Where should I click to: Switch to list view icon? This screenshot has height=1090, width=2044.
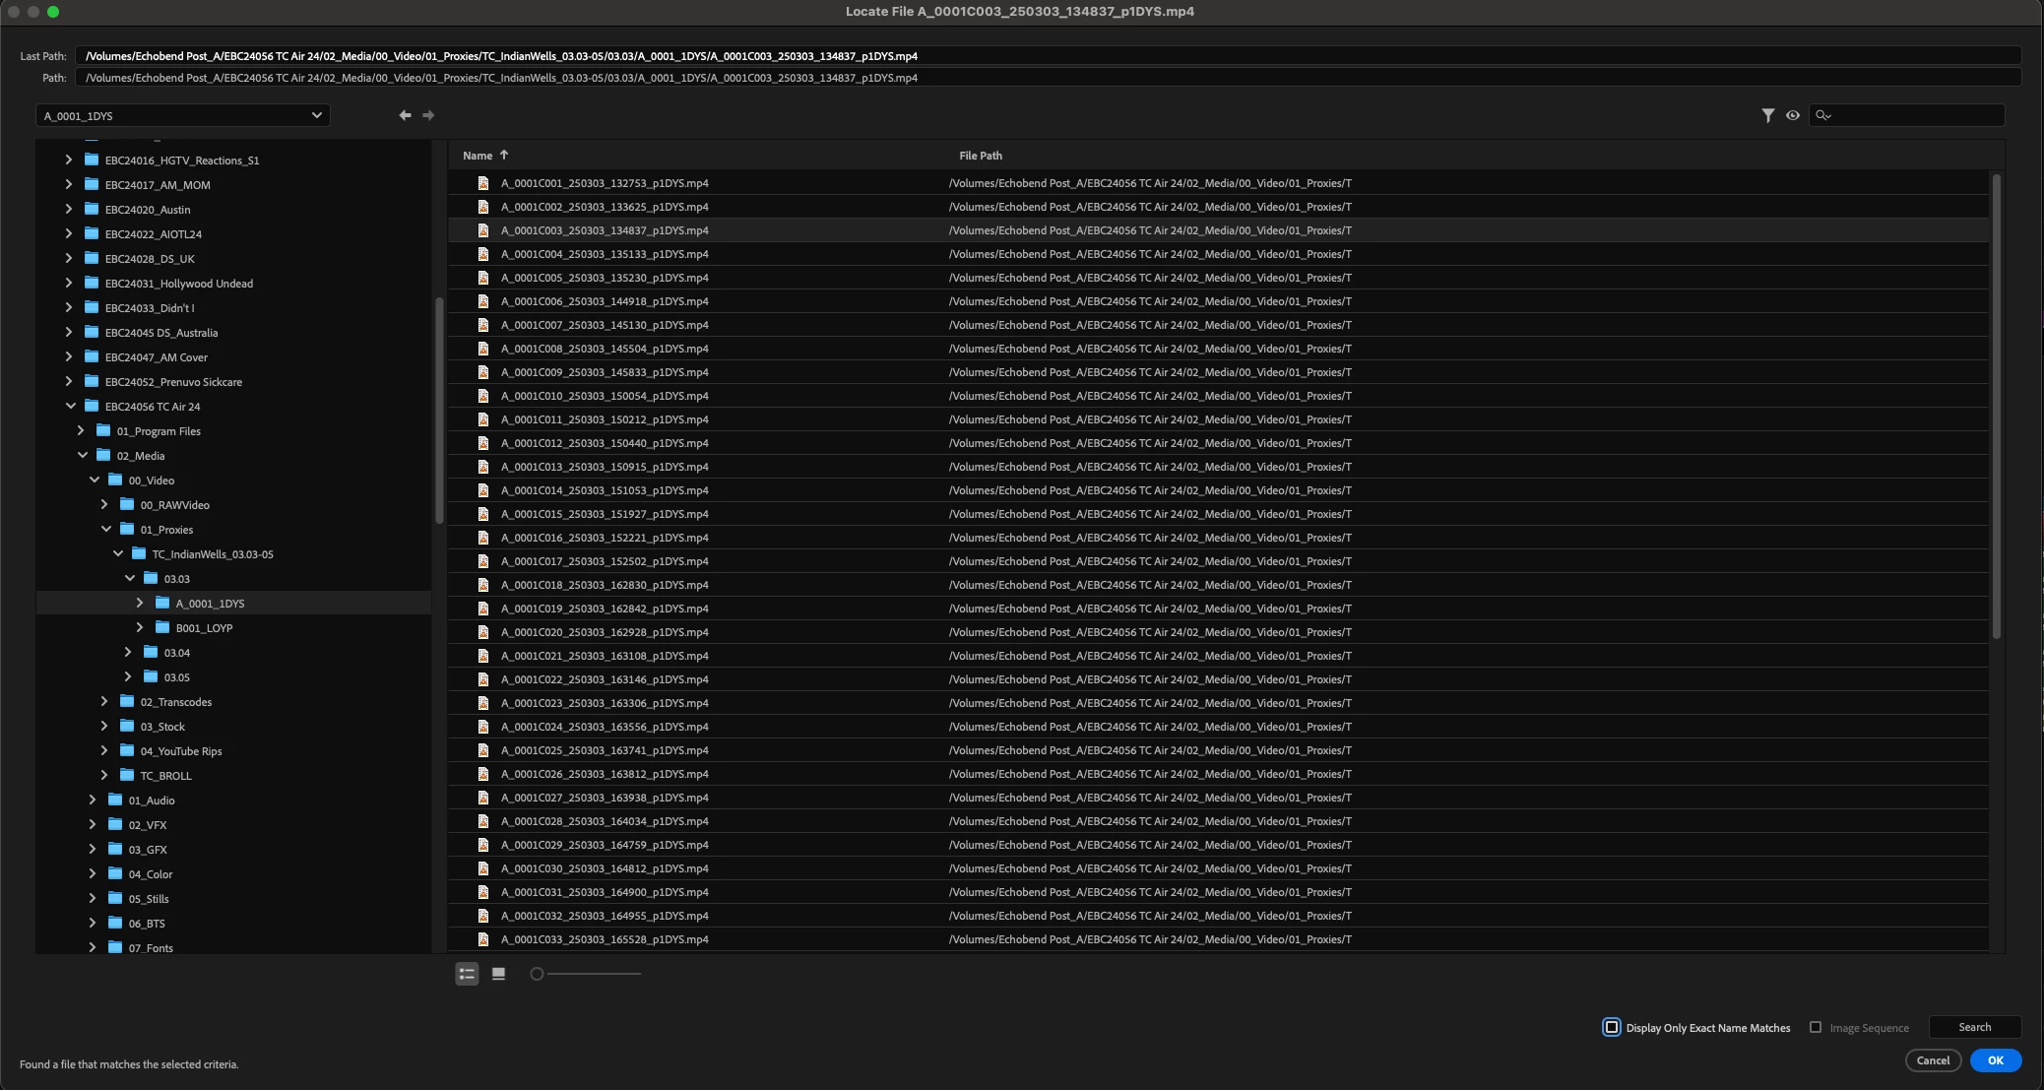467,974
